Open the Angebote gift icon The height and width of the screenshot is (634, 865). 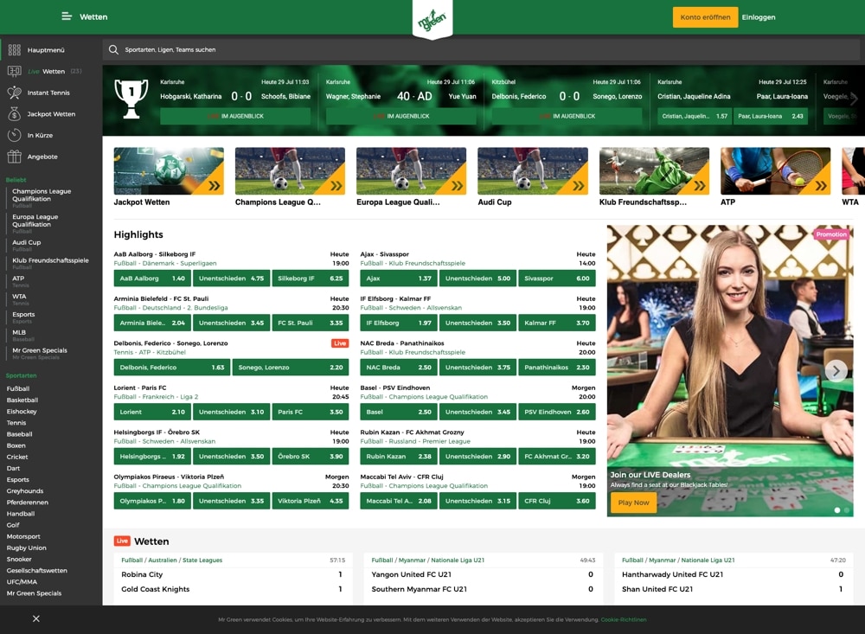[x=15, y=157]
